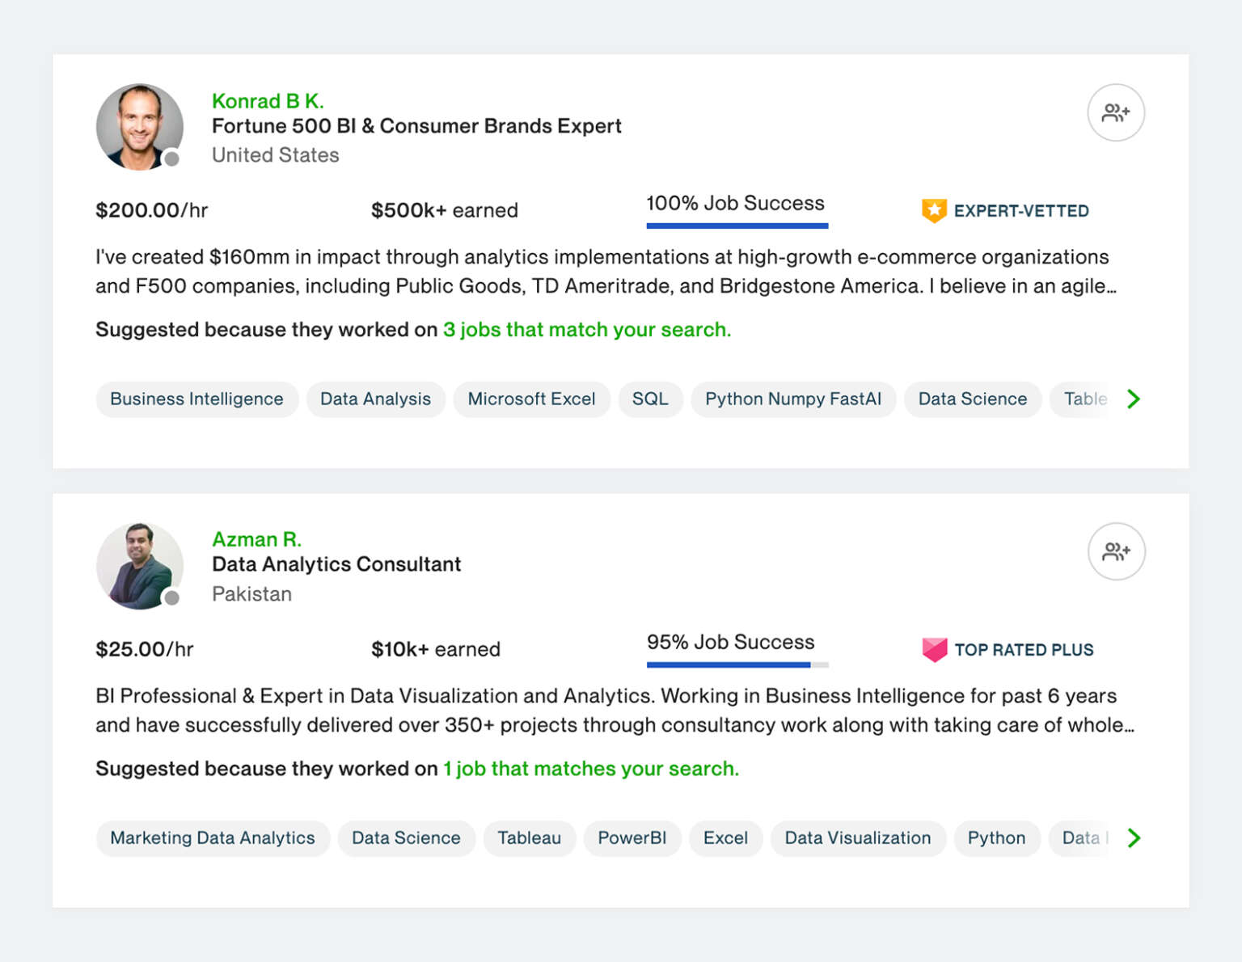Click the invite icon on Konrad's profile card
1242x962 pixels.
click(1116, 113)
